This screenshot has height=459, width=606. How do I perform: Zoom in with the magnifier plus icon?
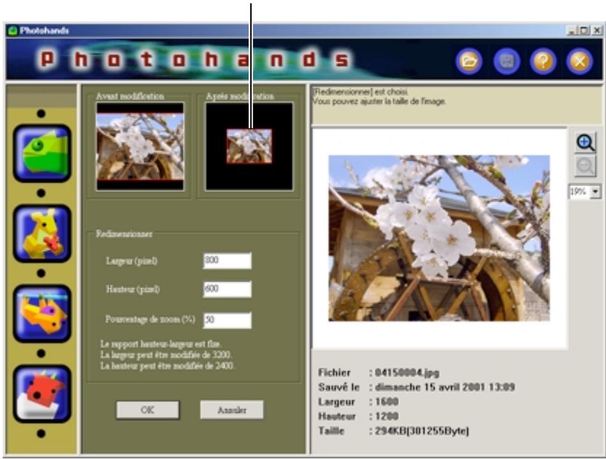pos(586,142)
